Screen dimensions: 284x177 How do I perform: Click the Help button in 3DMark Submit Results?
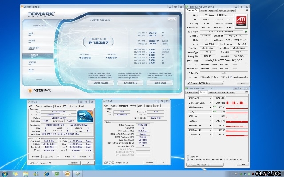(x=172, y=19)
